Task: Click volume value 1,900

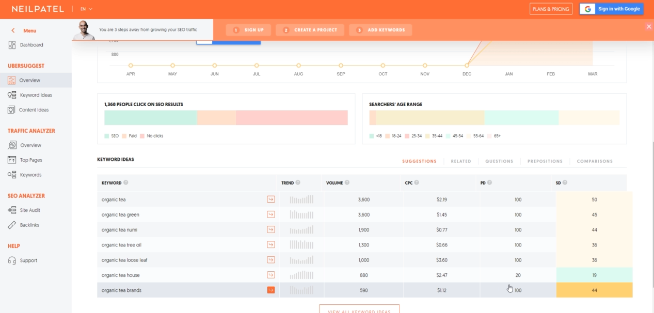Action: 364,229
